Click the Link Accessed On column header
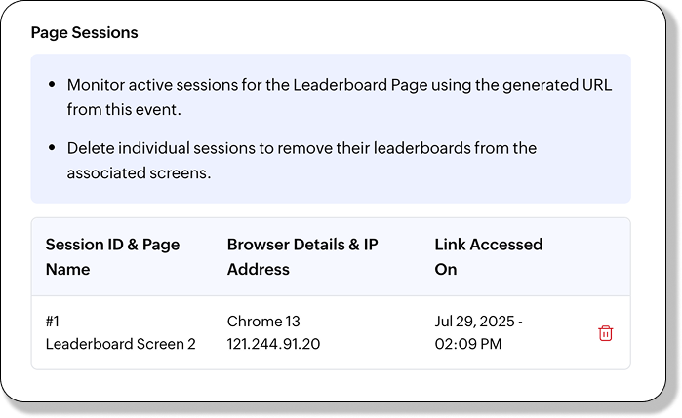682x418 pixels. click(488, 256)
